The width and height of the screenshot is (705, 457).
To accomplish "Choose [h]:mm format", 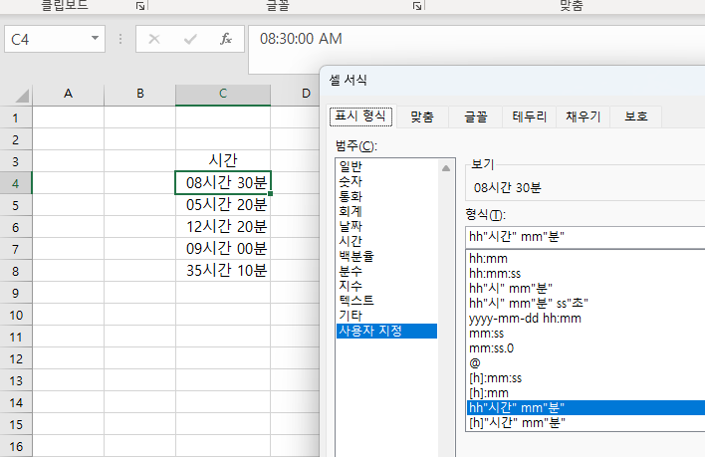I will coord(587,392).
